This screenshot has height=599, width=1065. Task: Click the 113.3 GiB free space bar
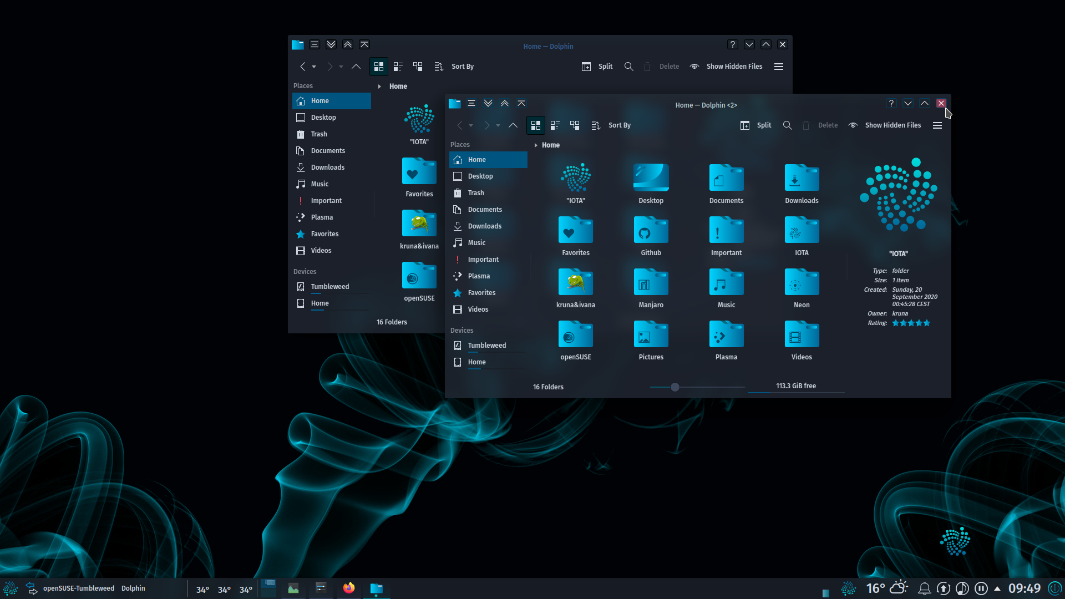point(796,387)
